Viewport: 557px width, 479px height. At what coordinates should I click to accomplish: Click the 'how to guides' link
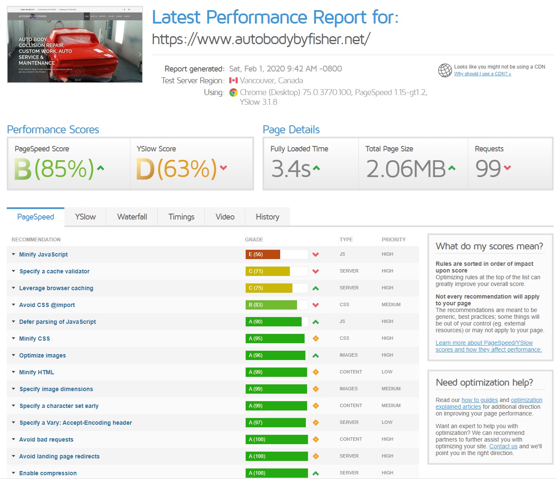pos(480,400)
